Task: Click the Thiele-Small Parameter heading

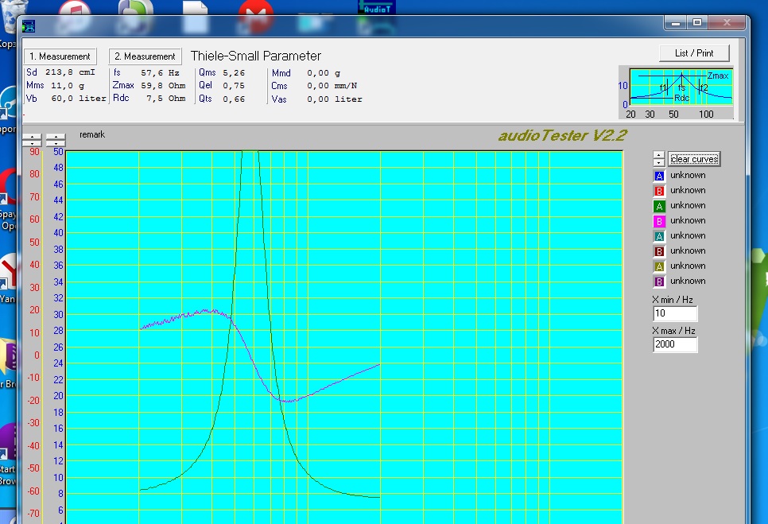Action: tap(256, 56)
